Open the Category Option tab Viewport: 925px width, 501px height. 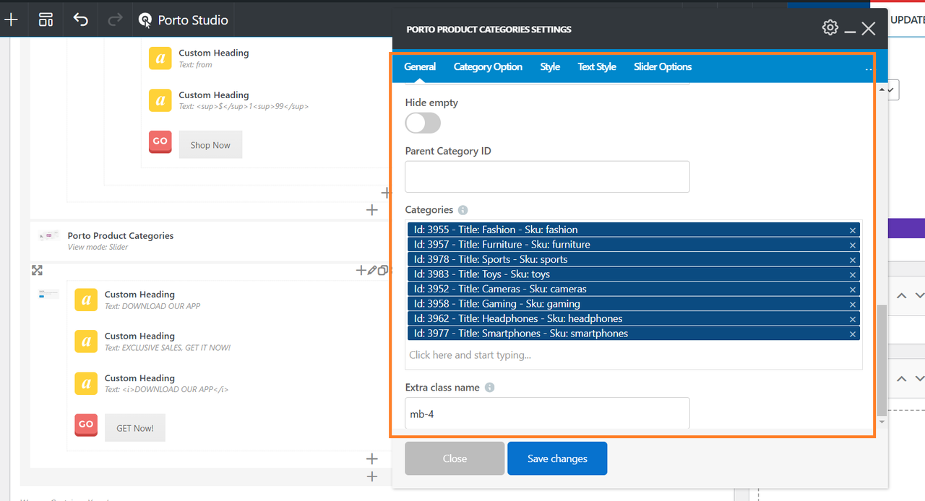coord(488,66)
